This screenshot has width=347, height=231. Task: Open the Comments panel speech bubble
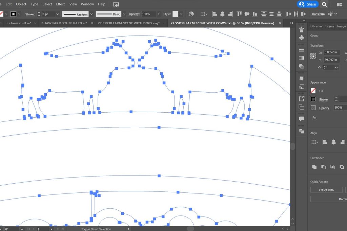301,119
